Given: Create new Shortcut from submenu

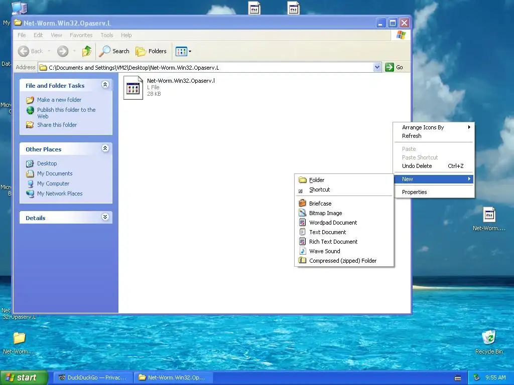Looking at the screenshot, I should [344, 189].
